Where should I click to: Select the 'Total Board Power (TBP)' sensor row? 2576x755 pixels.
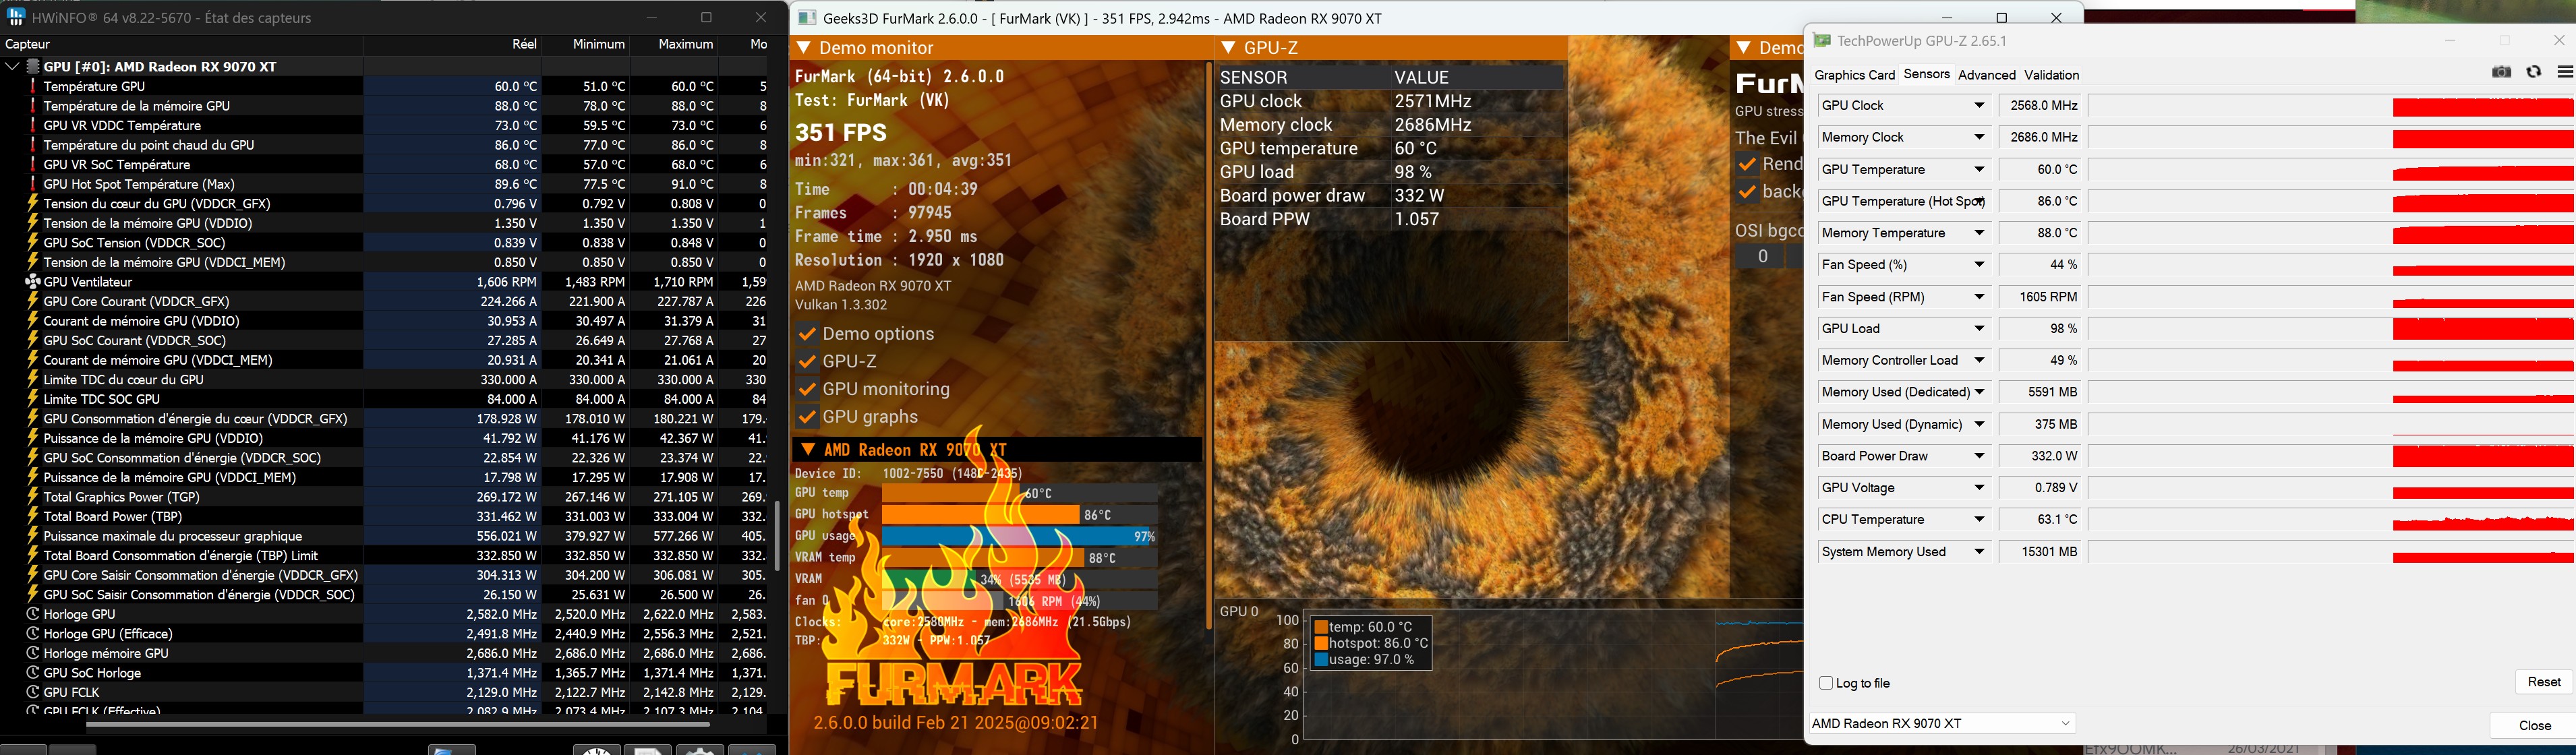click(384, 517)
